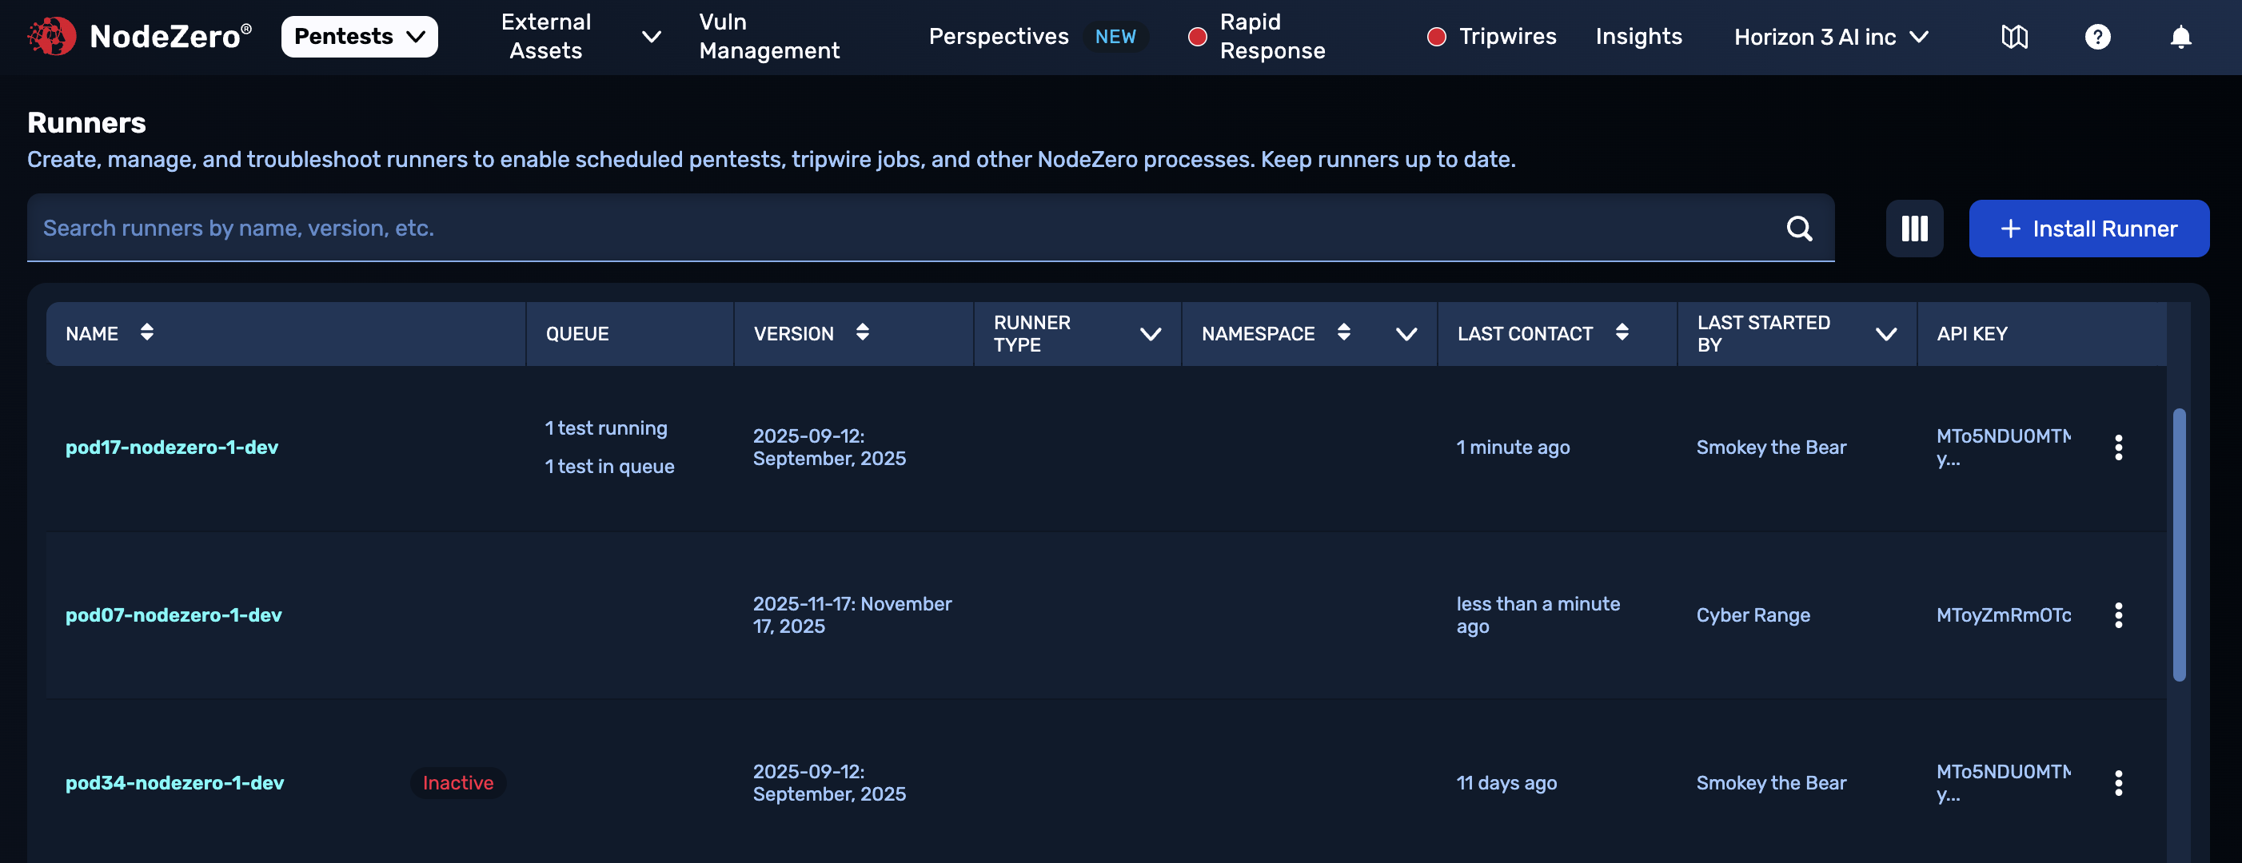
Task: Go to Tripwires section
Action: pyautogui.click(x=1506, y=37)
